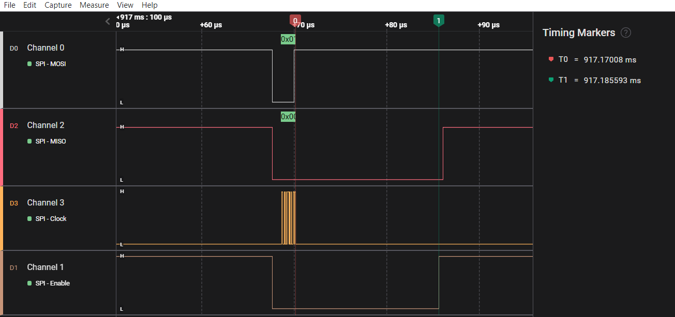The image size is (675, 317).
Task: Click the D3 channel identifier
Action: 14,203
